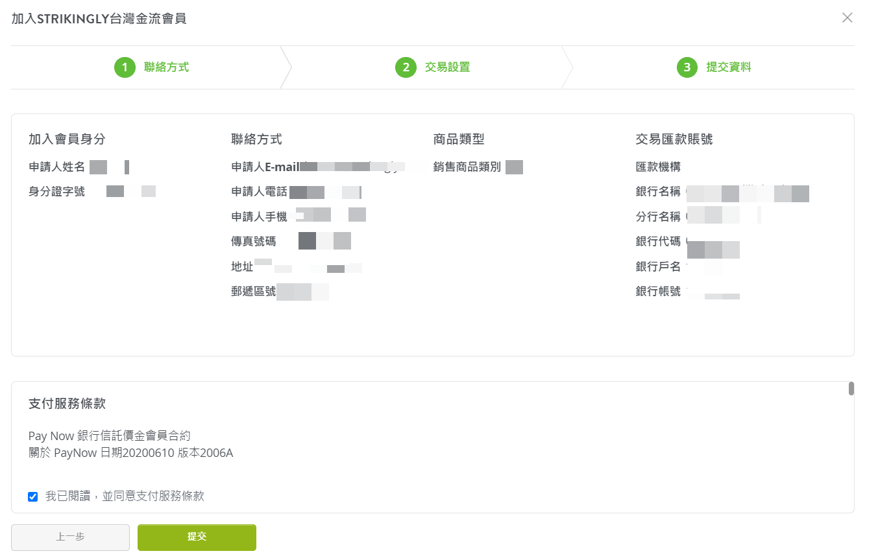Click the 傳真號碼 label

coord(254,242)
